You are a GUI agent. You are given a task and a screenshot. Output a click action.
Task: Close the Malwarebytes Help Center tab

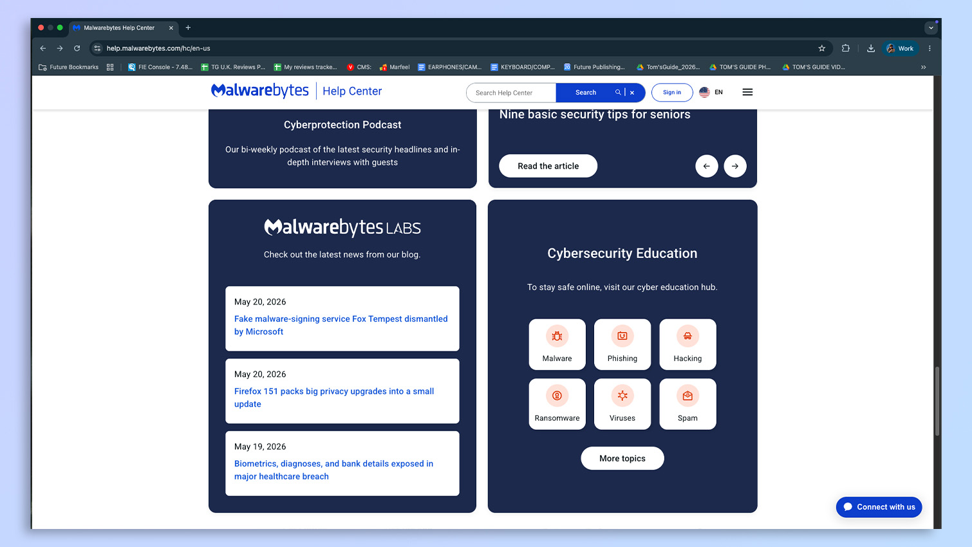click(171, 28)
